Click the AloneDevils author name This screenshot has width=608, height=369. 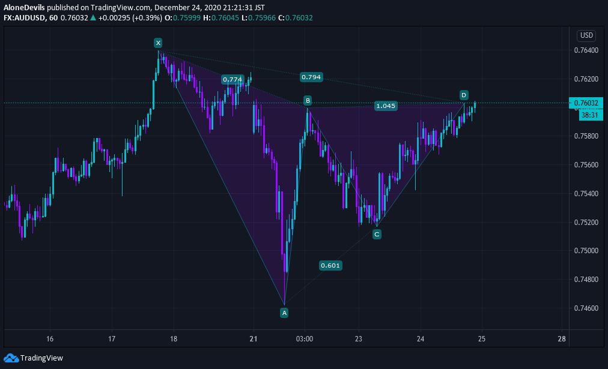[x=24, y=7]
